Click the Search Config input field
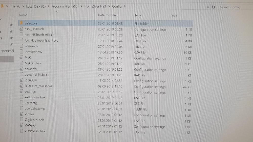 pos(235,7)
